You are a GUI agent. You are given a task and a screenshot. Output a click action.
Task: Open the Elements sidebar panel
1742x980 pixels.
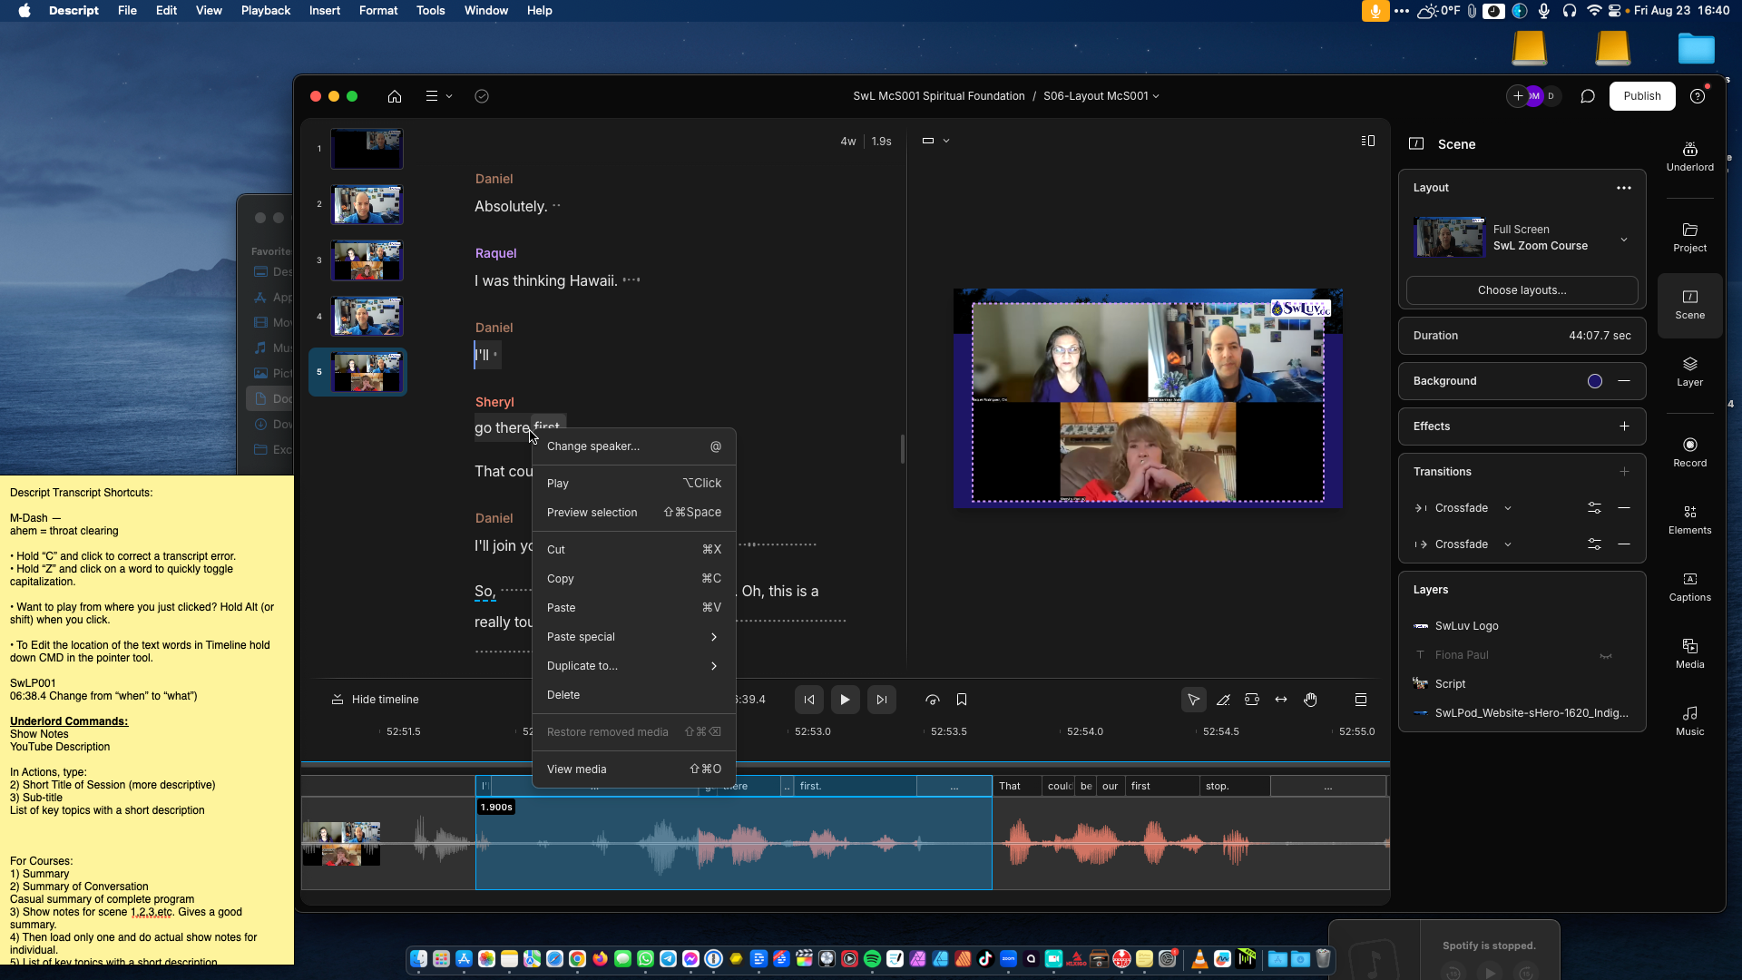(x=1689, y=520)
